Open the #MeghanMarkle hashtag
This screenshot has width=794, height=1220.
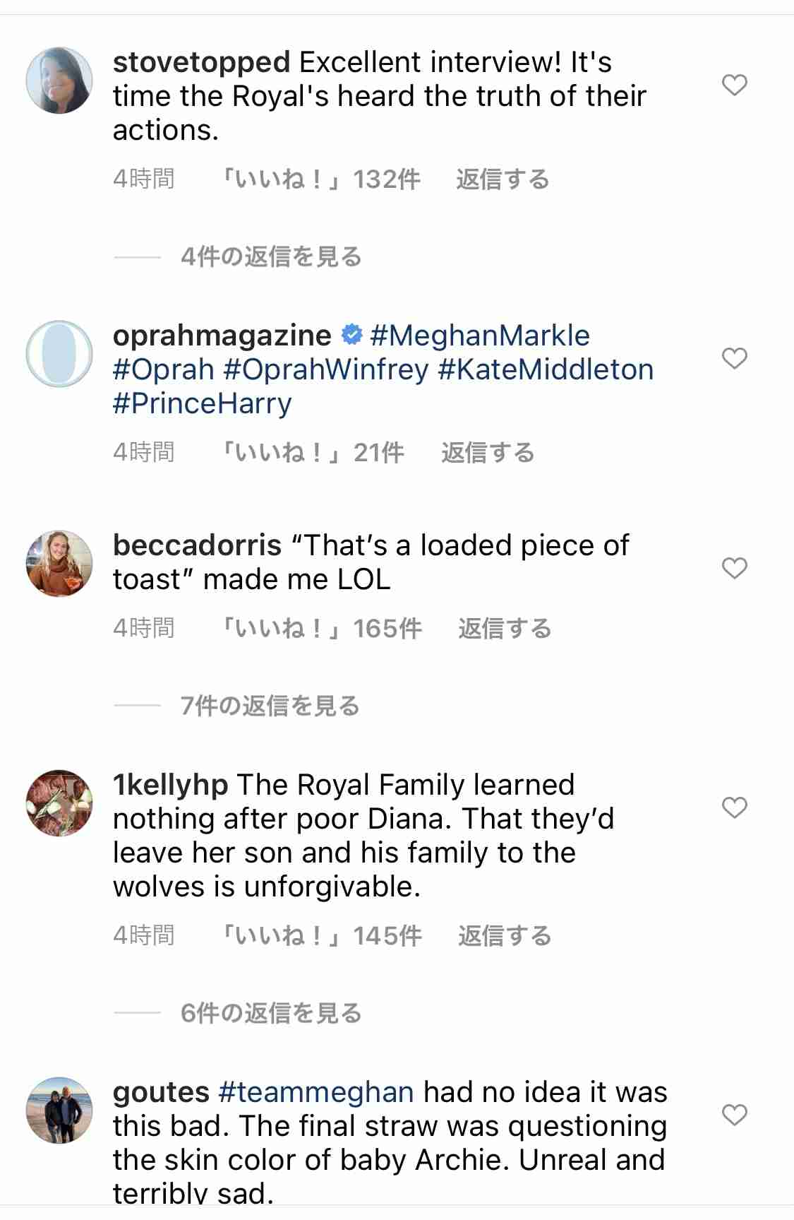coord(480,336)
